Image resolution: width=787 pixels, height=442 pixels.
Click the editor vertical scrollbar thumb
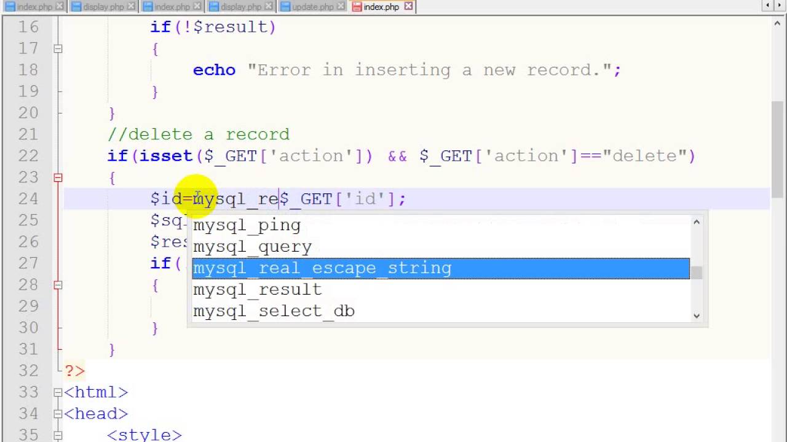pyautogui.click(x=778, y=149)
